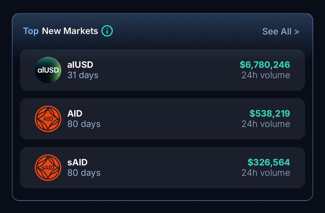Click the "Top" word in the header
The width and height of the screenshot is (325, 213).
click(x=31, y=31)
